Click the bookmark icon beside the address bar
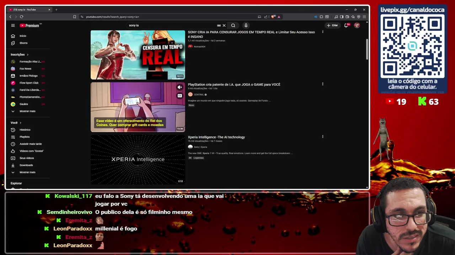The width and height of the screenshot is (455, 255). tap(75, 17)
